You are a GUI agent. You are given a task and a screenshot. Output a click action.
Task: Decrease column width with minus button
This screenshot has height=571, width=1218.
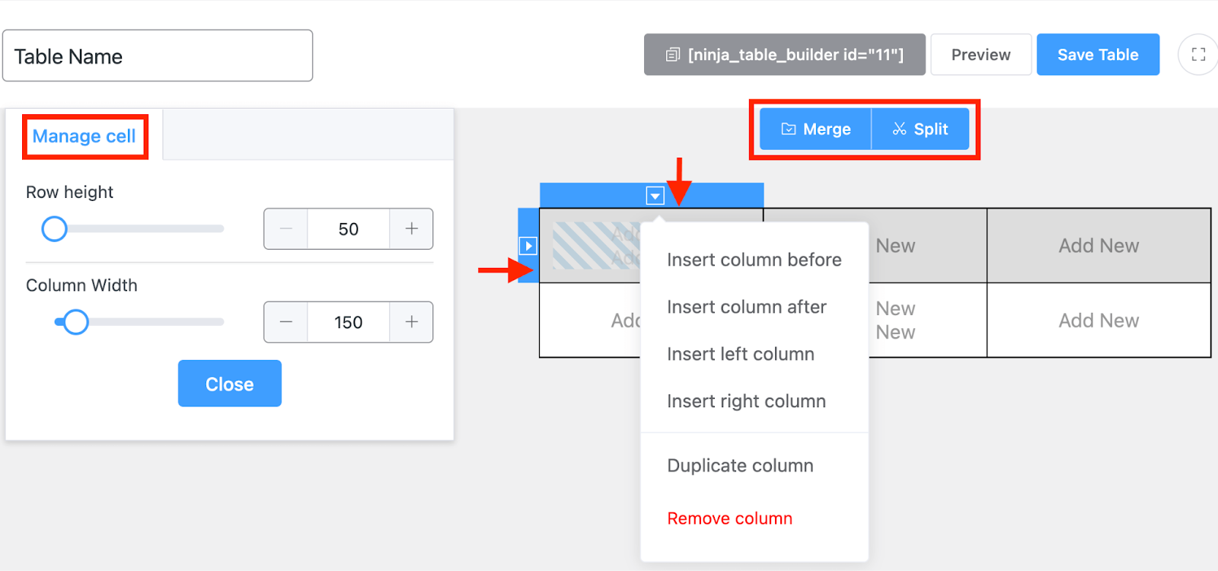tap(286, 322)
